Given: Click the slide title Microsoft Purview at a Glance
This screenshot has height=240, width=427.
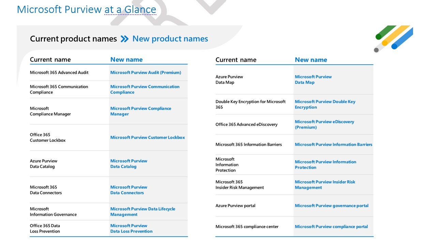Looking at the screenshot, I should tap(86, 9).
